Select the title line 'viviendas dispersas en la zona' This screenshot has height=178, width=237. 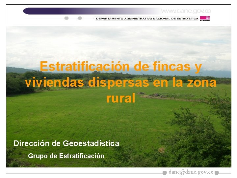[x=120, y=82]
